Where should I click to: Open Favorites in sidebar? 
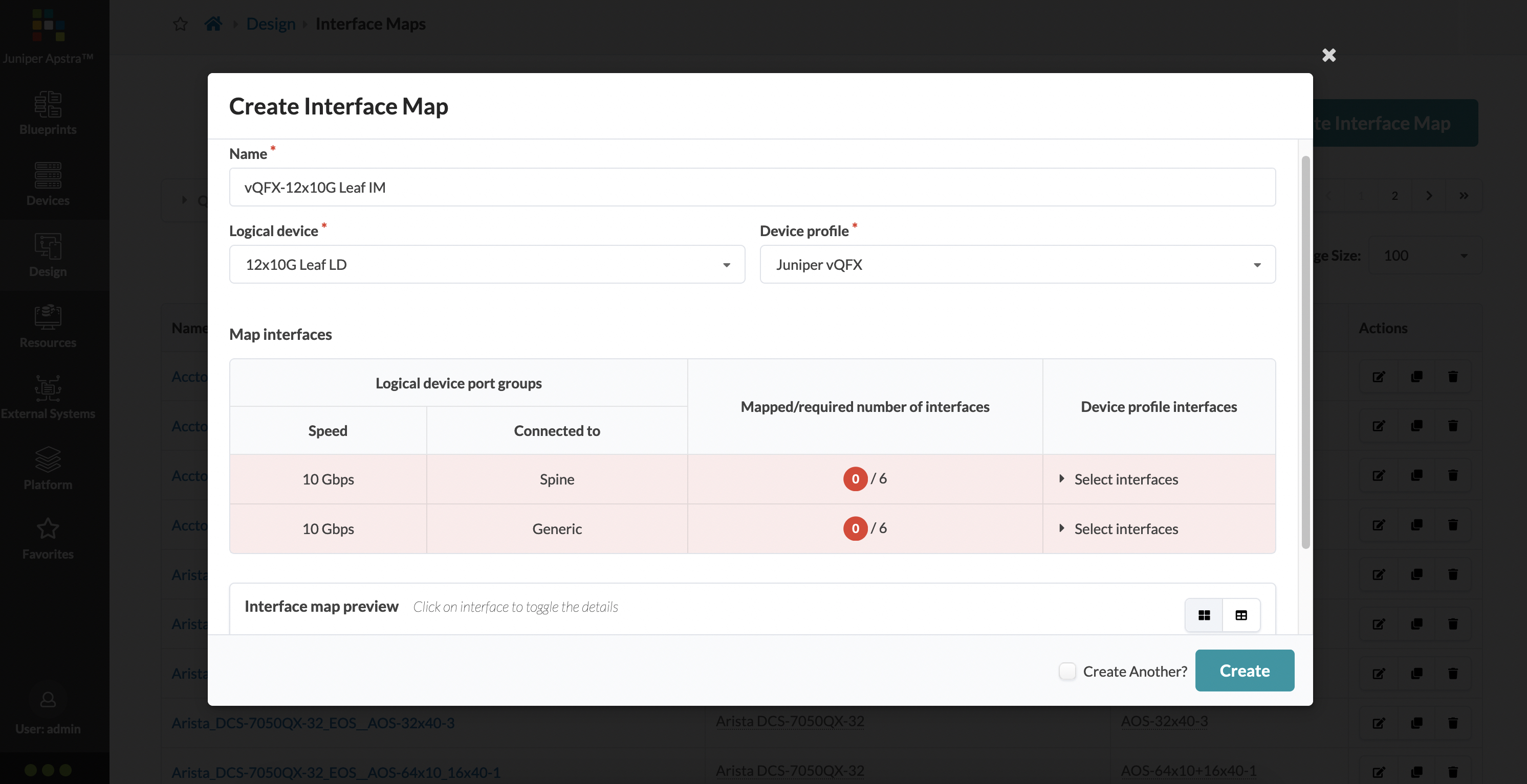(48, 539)
